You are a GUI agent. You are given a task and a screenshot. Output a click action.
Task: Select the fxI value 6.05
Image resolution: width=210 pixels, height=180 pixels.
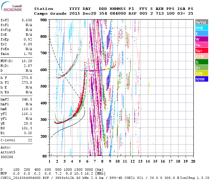click(x=28, y=44)
